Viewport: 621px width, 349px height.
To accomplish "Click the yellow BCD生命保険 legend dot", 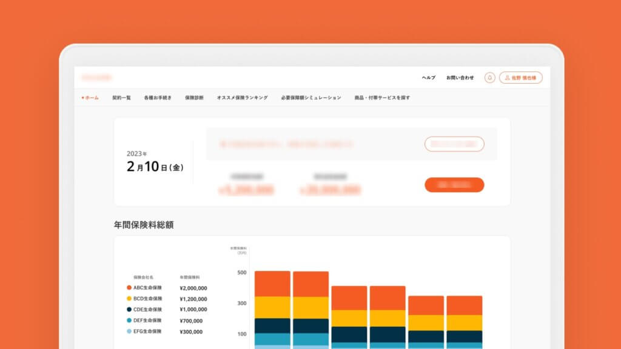I will tap(129, 298).
